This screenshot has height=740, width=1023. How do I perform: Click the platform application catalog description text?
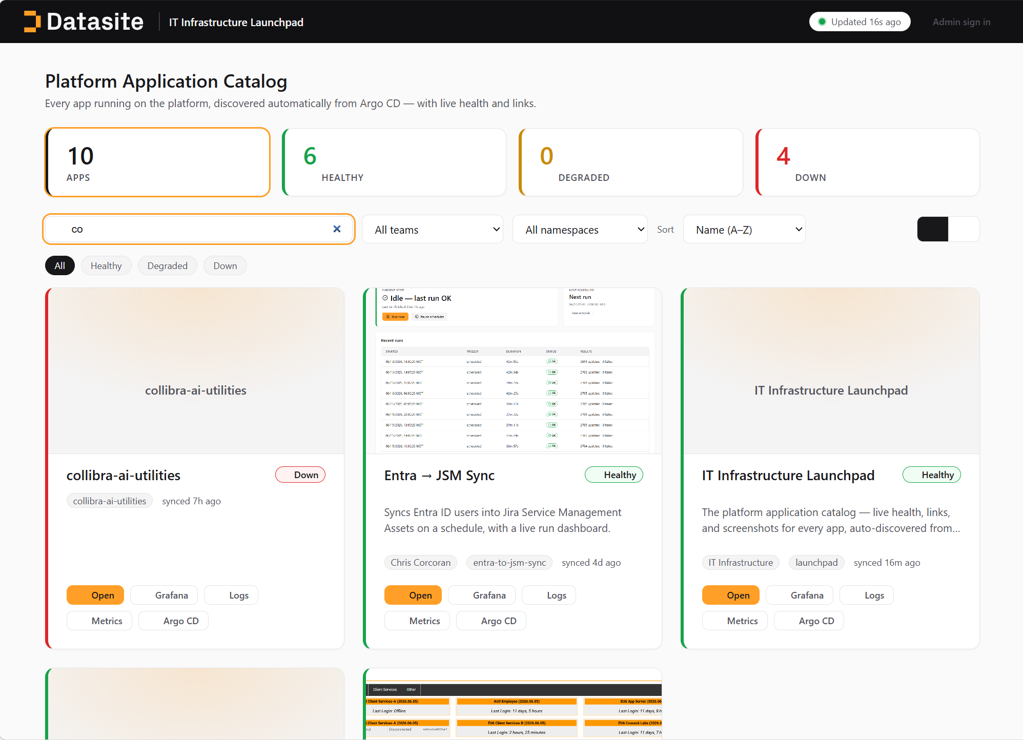coord(831,520)
